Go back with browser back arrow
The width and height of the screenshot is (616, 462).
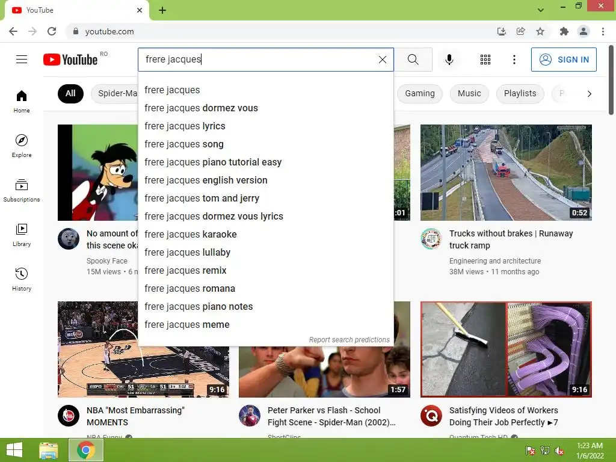(x=13, y=31)
